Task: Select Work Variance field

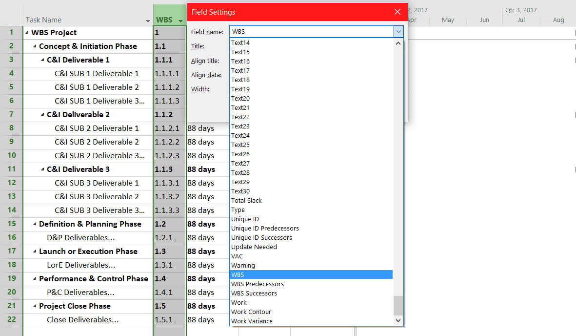Action: point(312,321)
